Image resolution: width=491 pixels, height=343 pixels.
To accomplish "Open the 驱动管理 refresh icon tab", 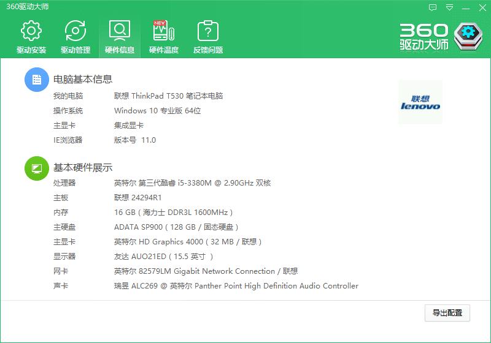I will pos(75,37).
